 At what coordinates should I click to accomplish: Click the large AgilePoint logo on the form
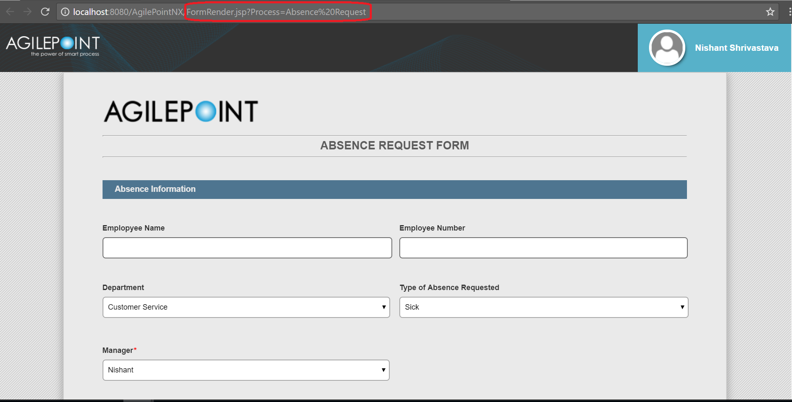(181, 112)
